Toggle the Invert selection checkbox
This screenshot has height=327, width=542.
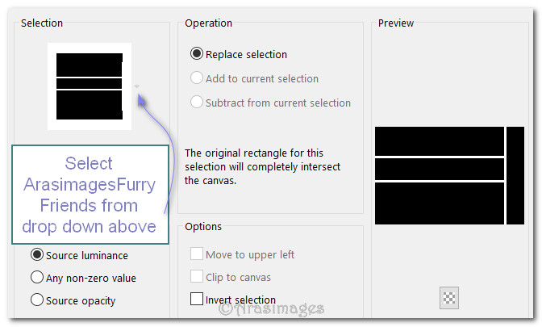[197, 300]
